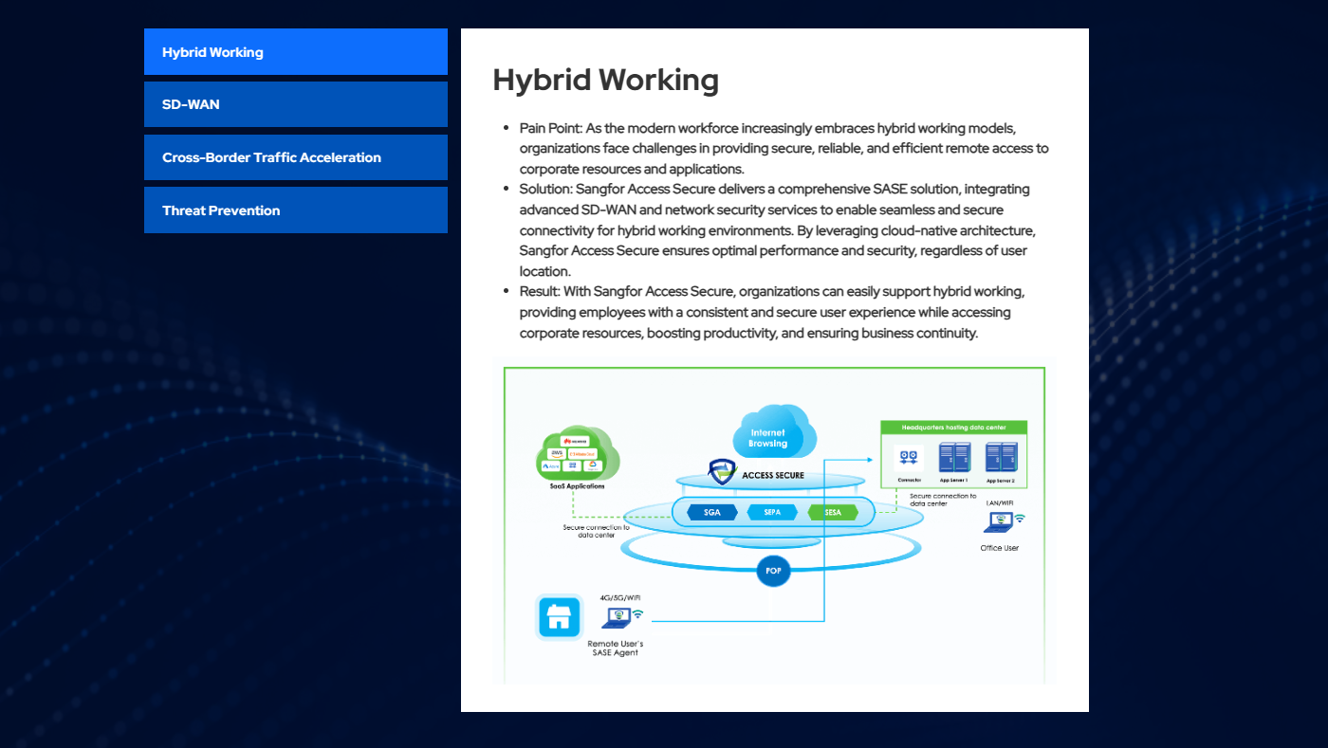Click the SEPA arrow badge
The image size is (1328, 748).
[x=772, y=513]
